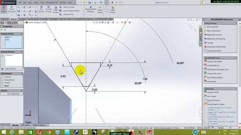Select Collinear11 in Existing Relations list
241x135 pixels.
pyautogui.click(x=9, y=55)
